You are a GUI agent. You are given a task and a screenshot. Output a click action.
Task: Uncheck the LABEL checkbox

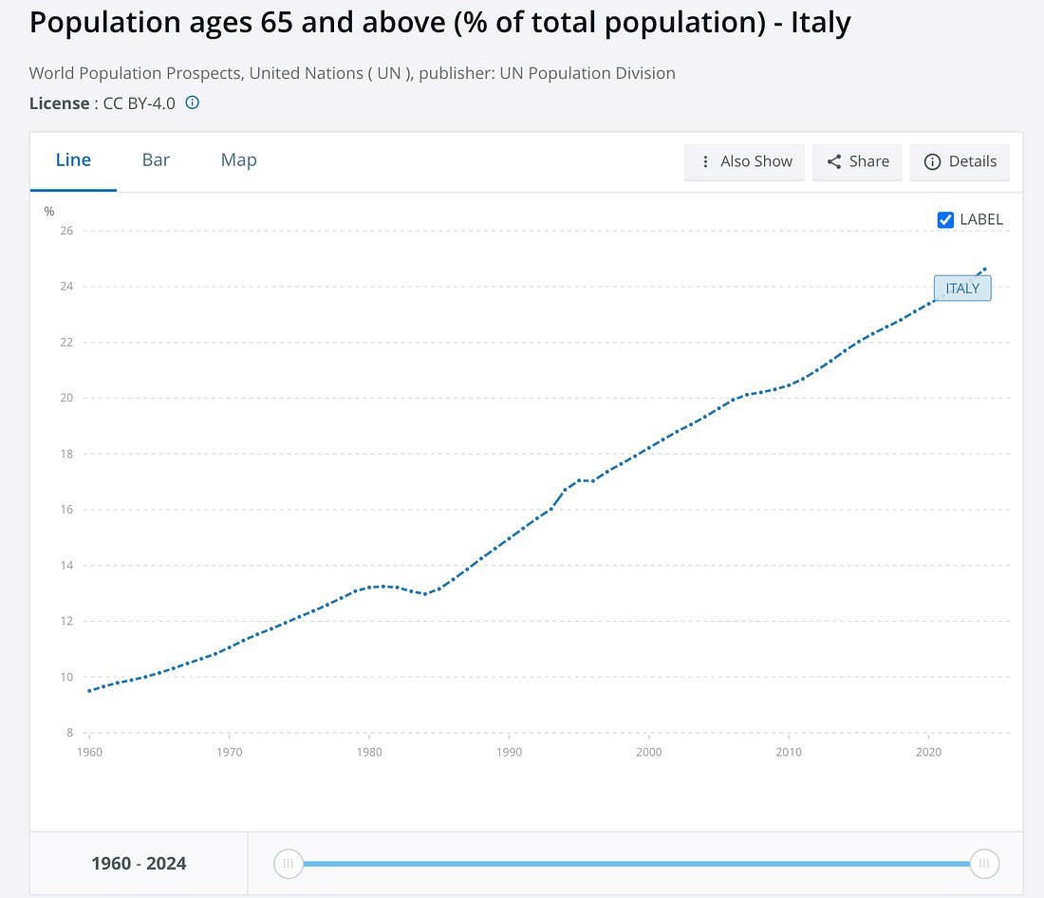[x=945, y=219]
